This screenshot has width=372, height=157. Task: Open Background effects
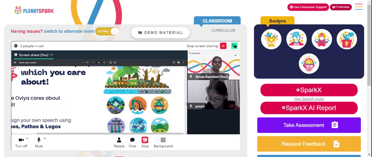coord(163,143)
